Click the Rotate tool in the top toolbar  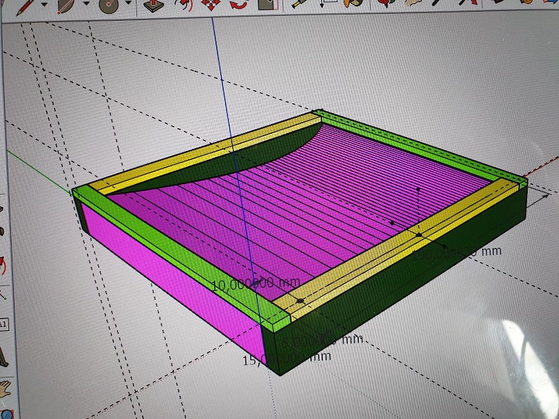coord(238,4)
